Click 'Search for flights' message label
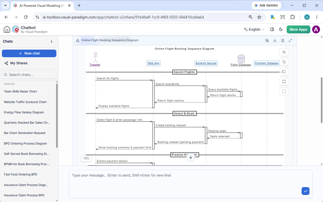The height and width of the screenshot is (202, 323). click(108, 78)
